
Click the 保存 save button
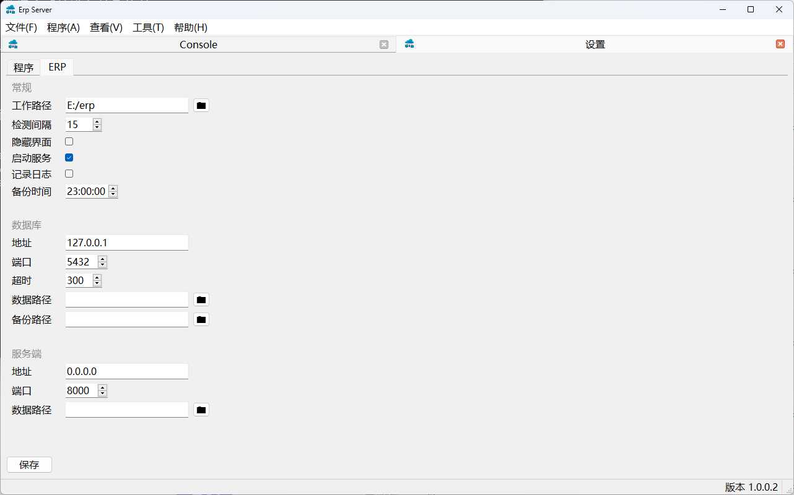(x=29, y=465)
